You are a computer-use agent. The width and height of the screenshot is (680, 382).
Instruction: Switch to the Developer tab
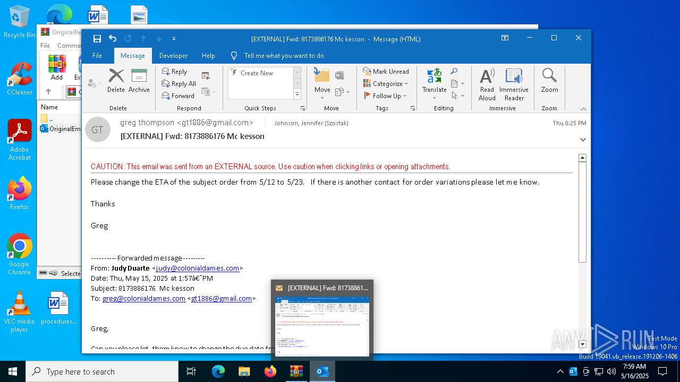pos(174,56)
